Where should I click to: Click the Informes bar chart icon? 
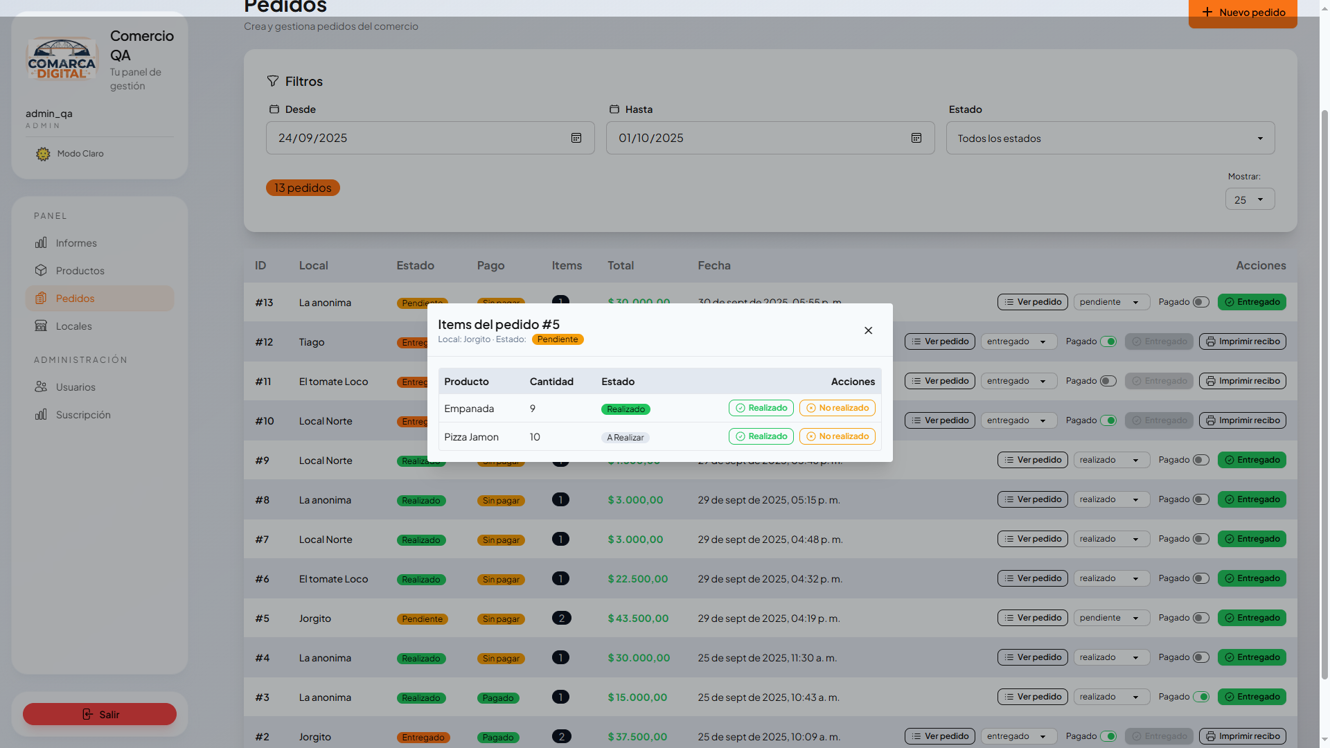click(41, 243)
